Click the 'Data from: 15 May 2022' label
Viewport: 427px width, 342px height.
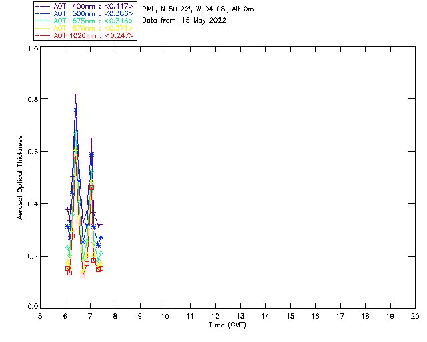[184, 20]
